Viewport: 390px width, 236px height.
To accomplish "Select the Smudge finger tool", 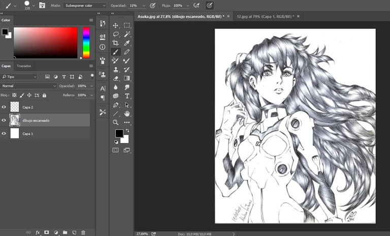I will click(127, 87).
